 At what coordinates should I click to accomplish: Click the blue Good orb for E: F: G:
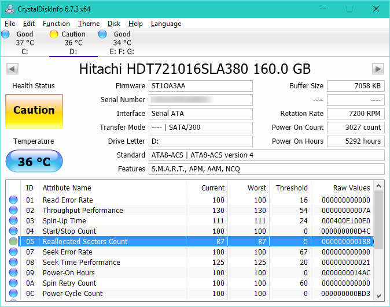click(102, 34)
